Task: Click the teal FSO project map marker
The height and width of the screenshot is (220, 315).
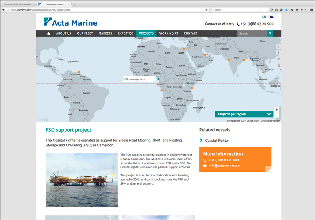Action: point(159,79)
